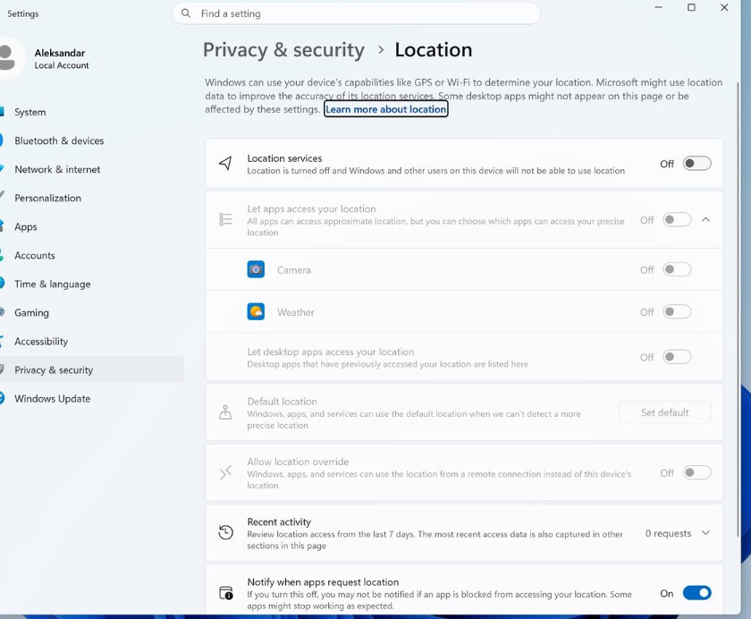
Task: Click the Local Account label
Action: (x=62, y=65)
